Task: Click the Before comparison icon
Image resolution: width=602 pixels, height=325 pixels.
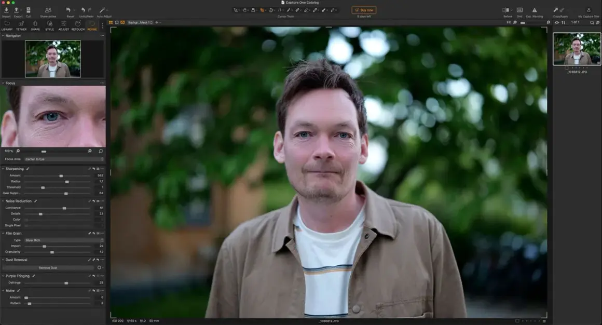Action: [x=506, y=10]
